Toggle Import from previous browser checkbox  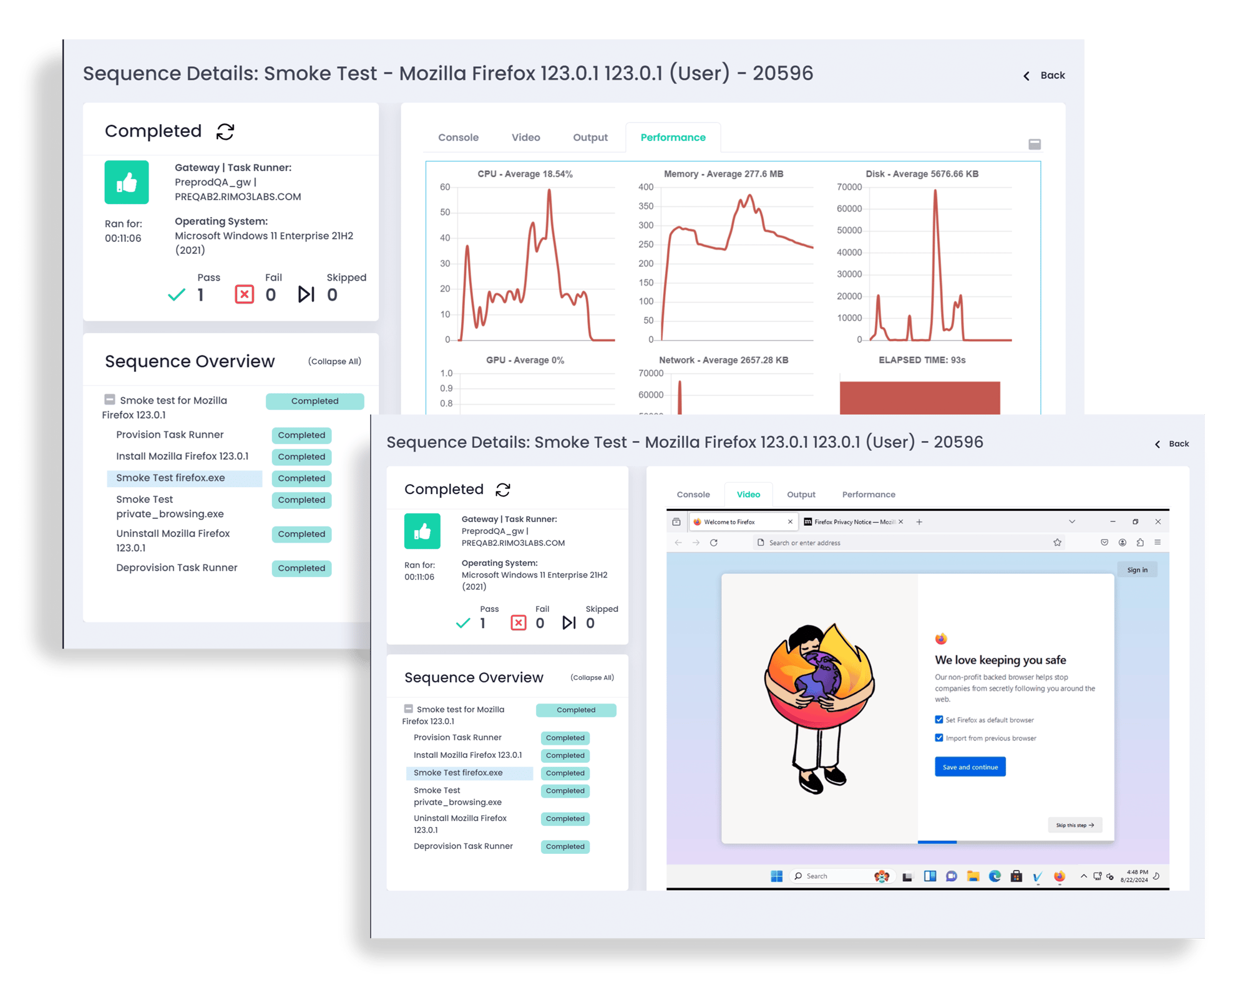(939, 738)
